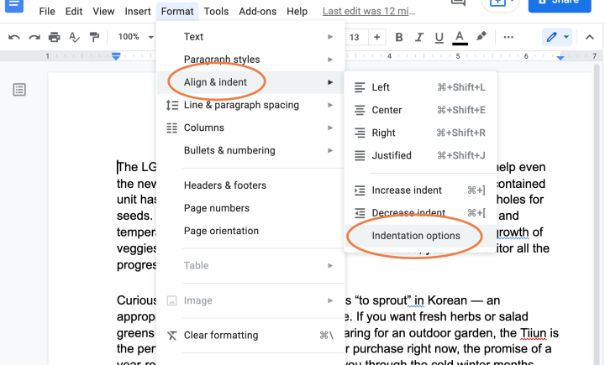This screenshot has width=605, height=365.
Task: Choose Increase indent in submenu
Action: 420,190
